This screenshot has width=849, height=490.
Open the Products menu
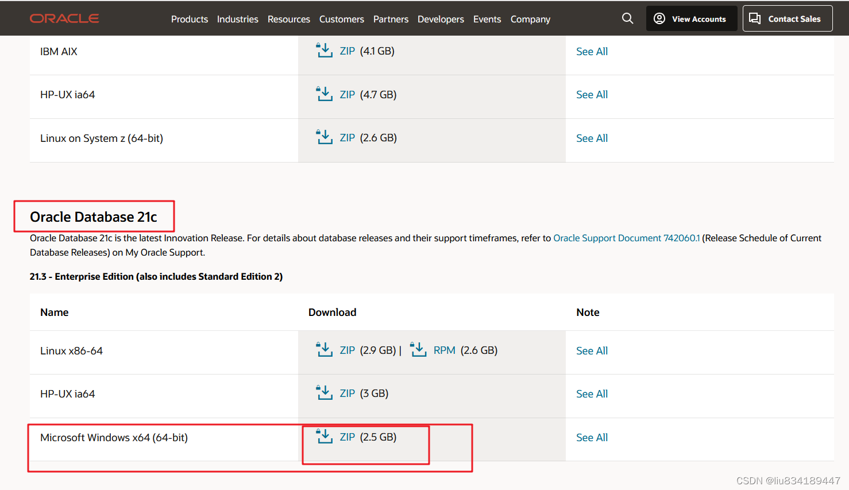pos(190,19)
